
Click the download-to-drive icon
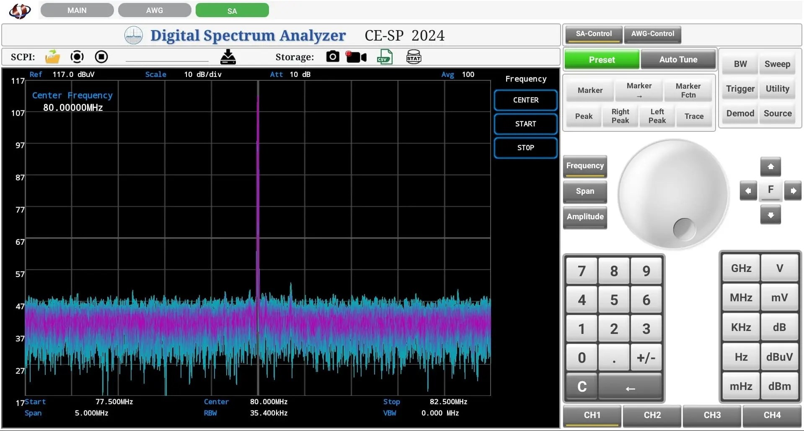pos(228,56)
